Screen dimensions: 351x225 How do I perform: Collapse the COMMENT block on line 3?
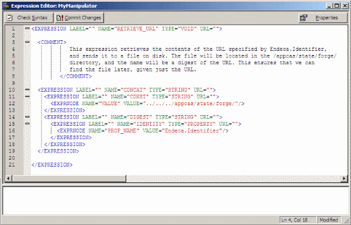pos(27,42)
